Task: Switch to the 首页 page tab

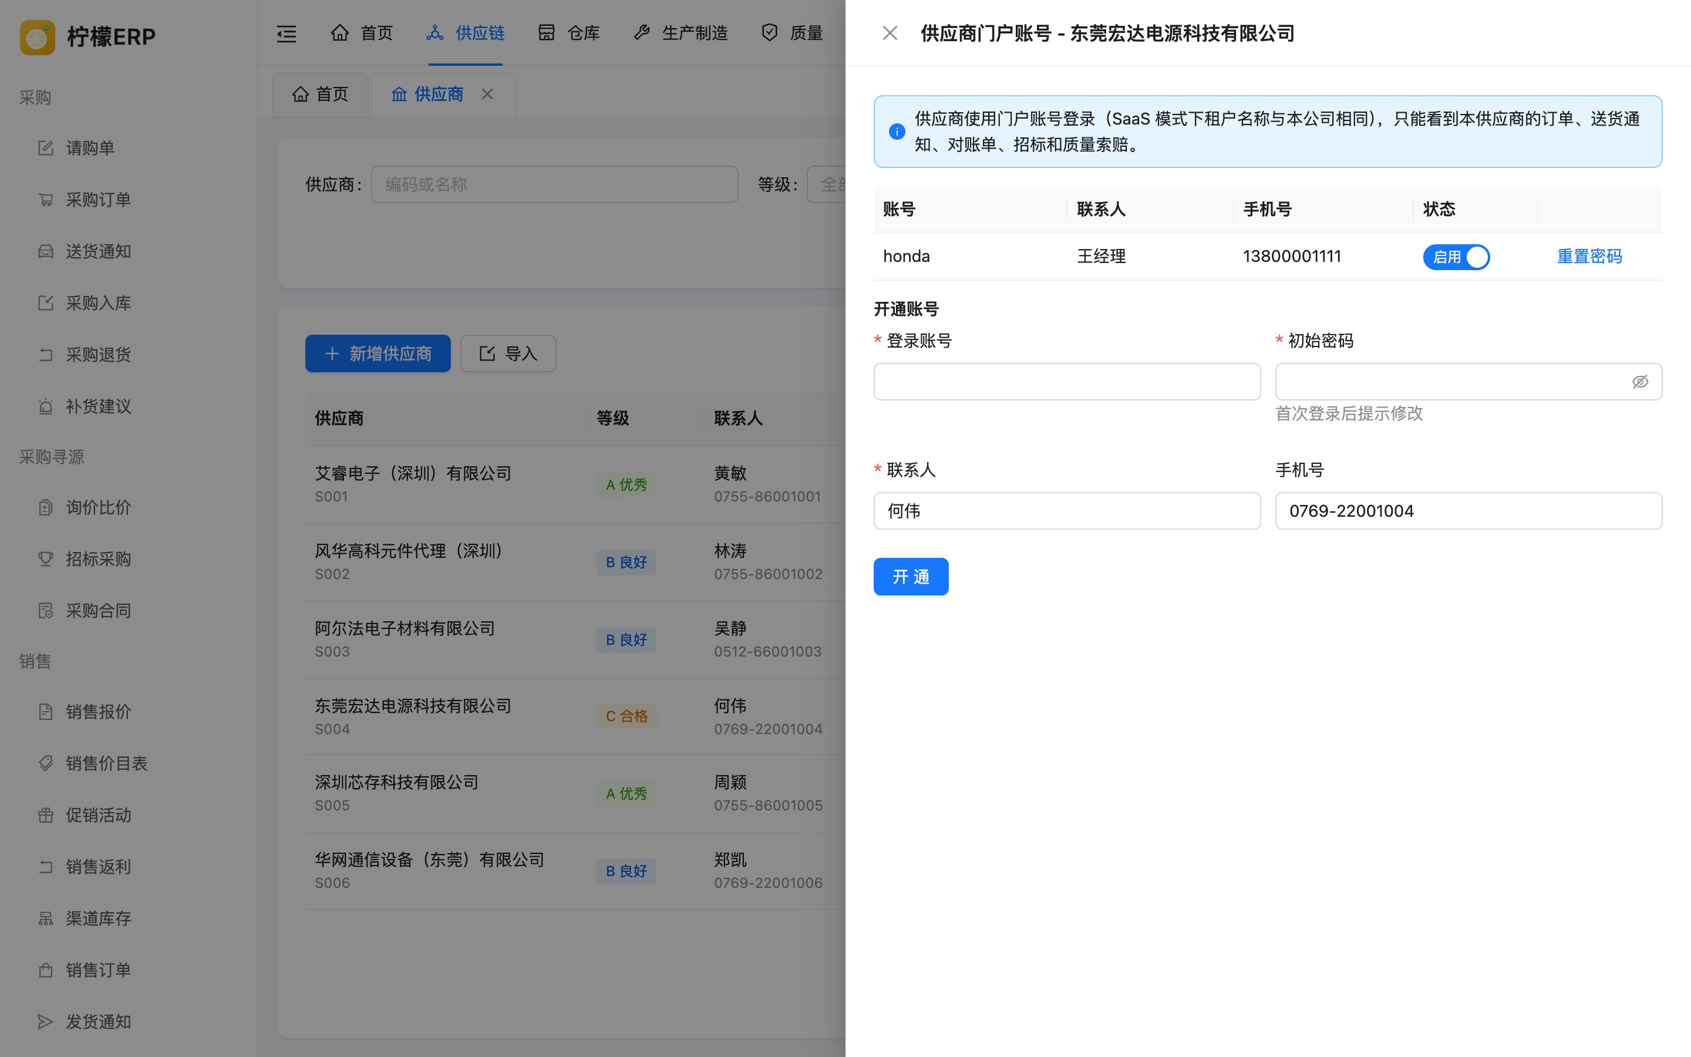Action: (x=320, y=95)
